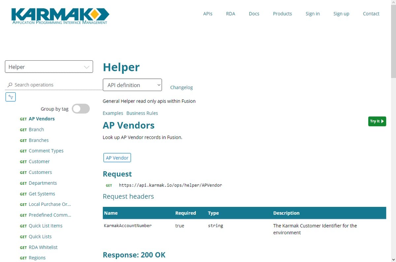Viewport: 396px width, 262px height.
Task: Click the "true" required cell
Action: click(180, 226)
